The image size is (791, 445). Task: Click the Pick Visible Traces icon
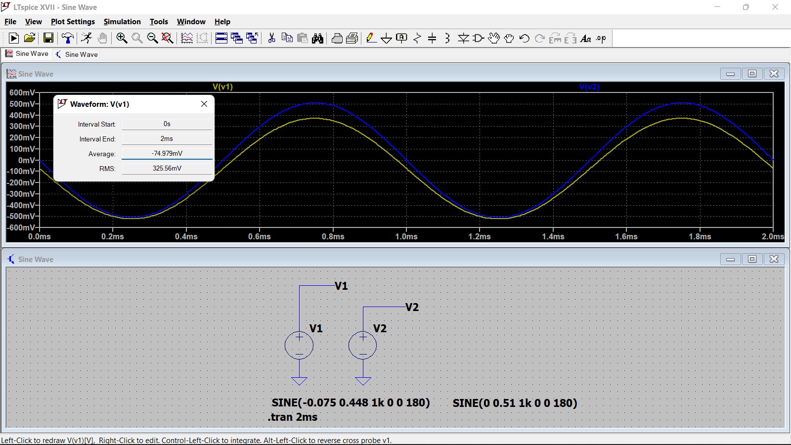tap(187, 38)
